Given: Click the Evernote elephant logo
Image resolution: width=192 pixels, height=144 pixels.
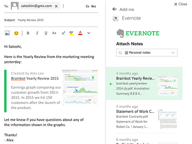Looking at the screenshot, I should coord(120,33).
